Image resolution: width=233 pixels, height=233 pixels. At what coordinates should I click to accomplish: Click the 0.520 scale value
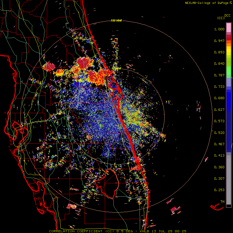tap(219, 133)
